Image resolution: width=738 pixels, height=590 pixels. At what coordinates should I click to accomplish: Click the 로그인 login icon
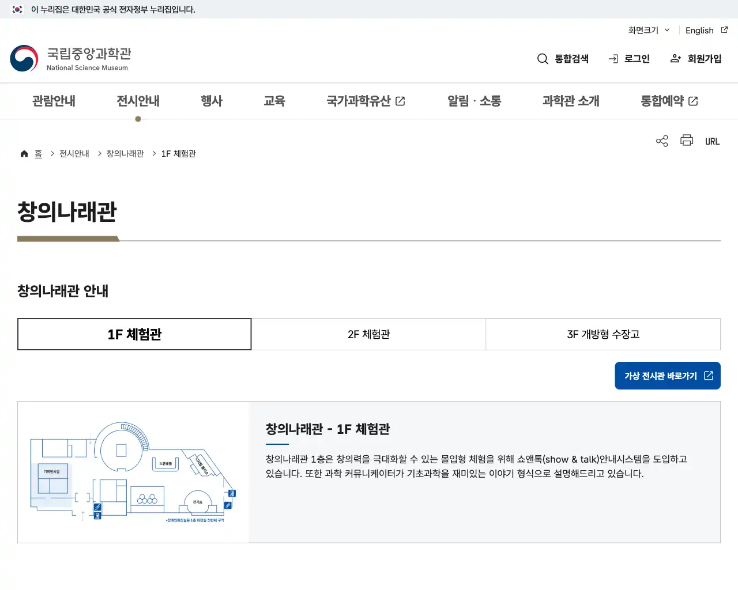613,58
